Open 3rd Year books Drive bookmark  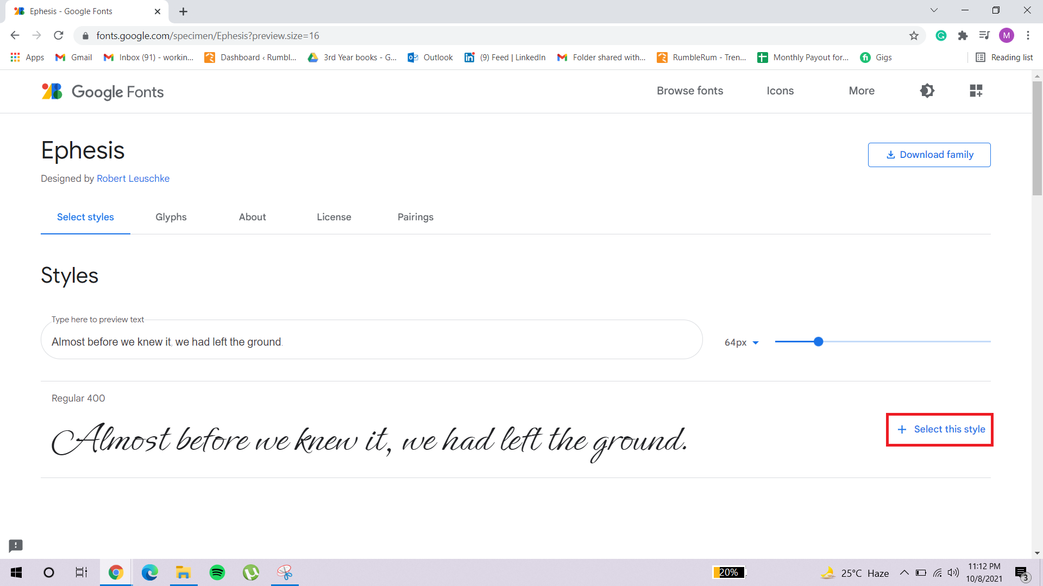click(x=352, y=57)
